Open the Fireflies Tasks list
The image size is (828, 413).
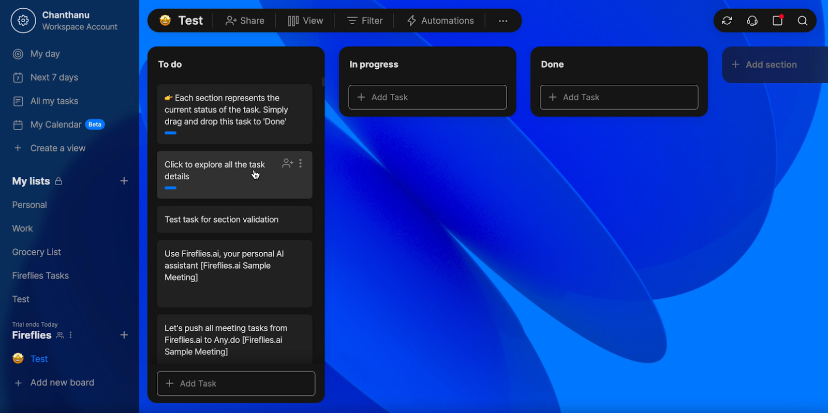coord(40,276)
